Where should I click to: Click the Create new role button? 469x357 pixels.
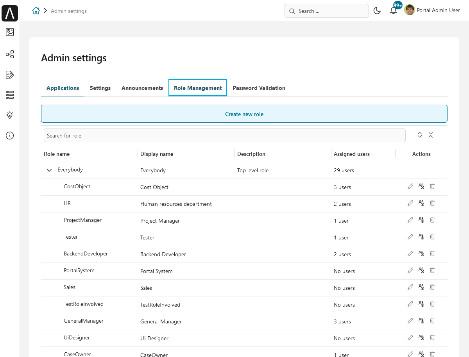pos(244,114)
